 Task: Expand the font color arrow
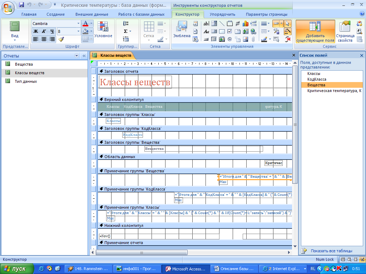pyautogui.click(x=91, y=23)
